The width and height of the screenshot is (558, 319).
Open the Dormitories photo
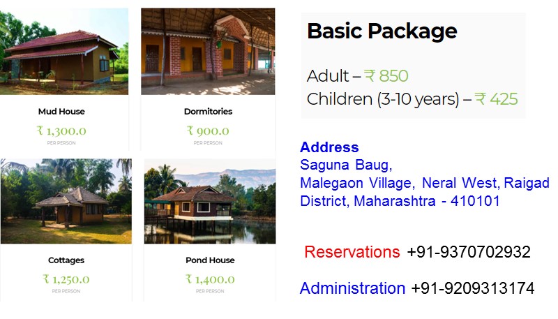coord(208,52)
